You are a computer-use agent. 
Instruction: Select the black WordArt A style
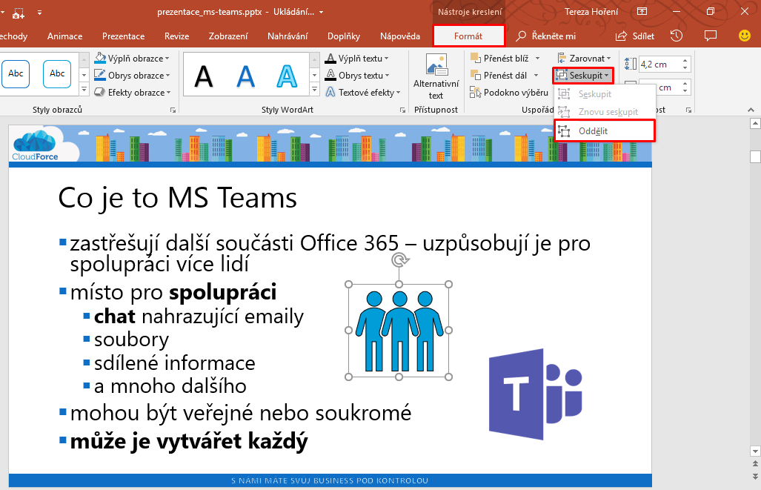coord(204,76)
